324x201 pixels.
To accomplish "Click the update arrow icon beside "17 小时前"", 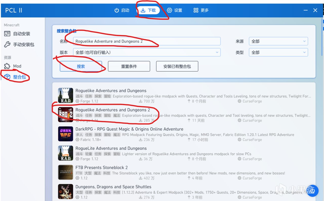I will (x=189, y=140).
